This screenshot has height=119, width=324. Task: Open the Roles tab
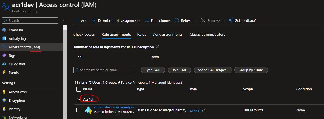(x=142, y=34)
